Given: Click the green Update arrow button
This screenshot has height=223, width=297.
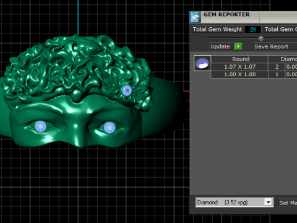Looking at the screenshot, I should coord(238,46).
